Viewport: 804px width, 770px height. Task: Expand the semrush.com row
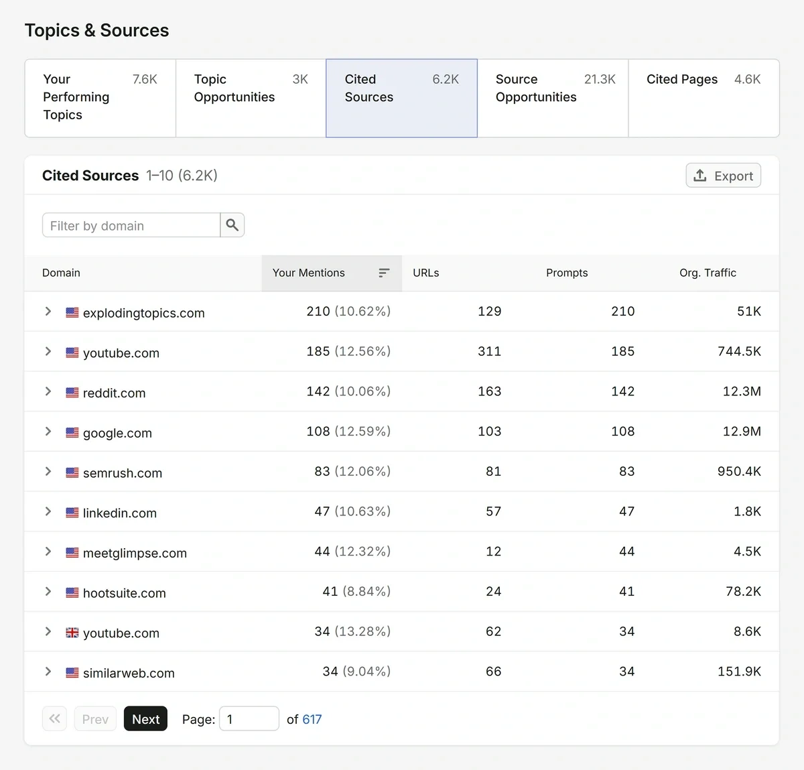coord(48,472)
